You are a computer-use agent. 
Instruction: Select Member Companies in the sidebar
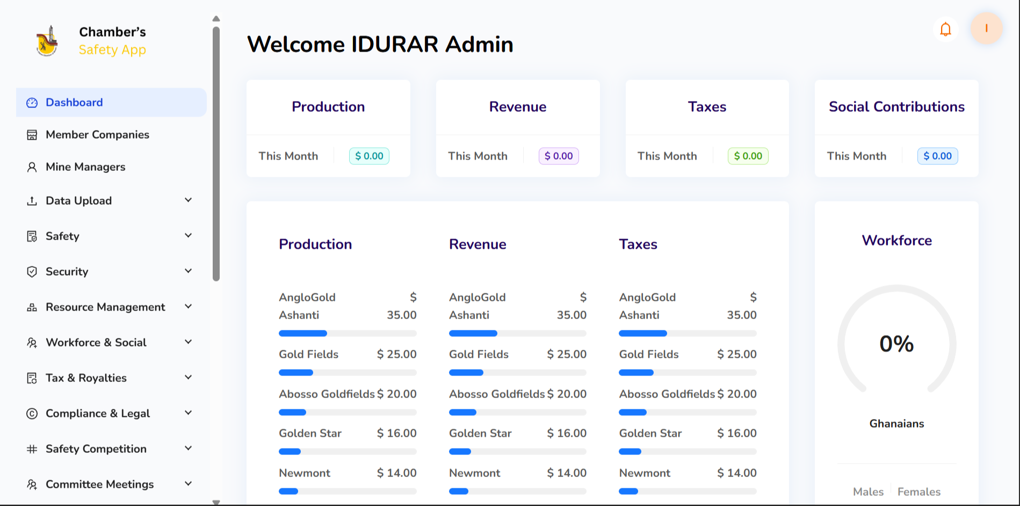[97, 135]
